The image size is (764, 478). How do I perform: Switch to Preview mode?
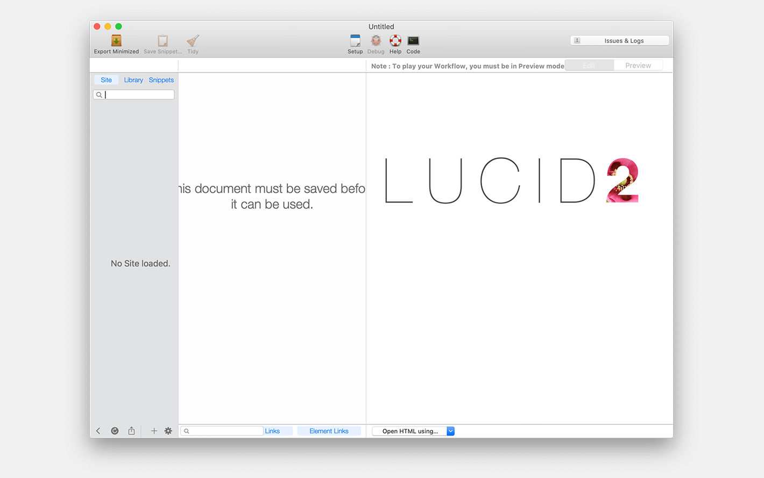[638, 66]
